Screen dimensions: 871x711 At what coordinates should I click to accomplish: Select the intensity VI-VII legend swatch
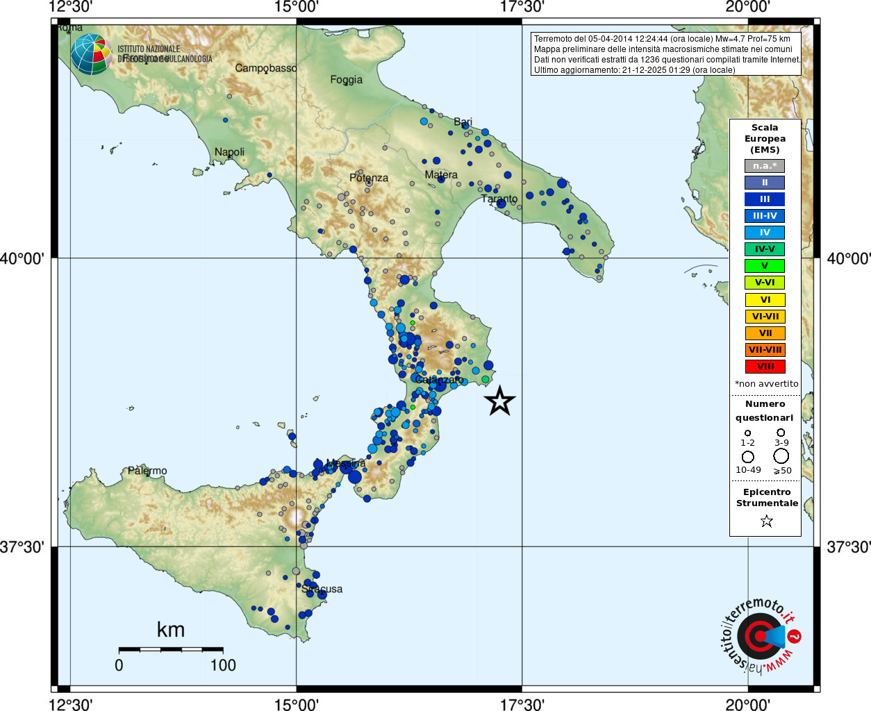pyautogui.click(x=765, y=317)
